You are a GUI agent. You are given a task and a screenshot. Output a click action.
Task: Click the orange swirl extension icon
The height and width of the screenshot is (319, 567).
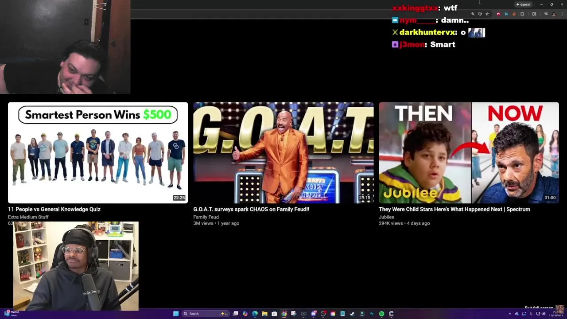click(x=514, y=14)
